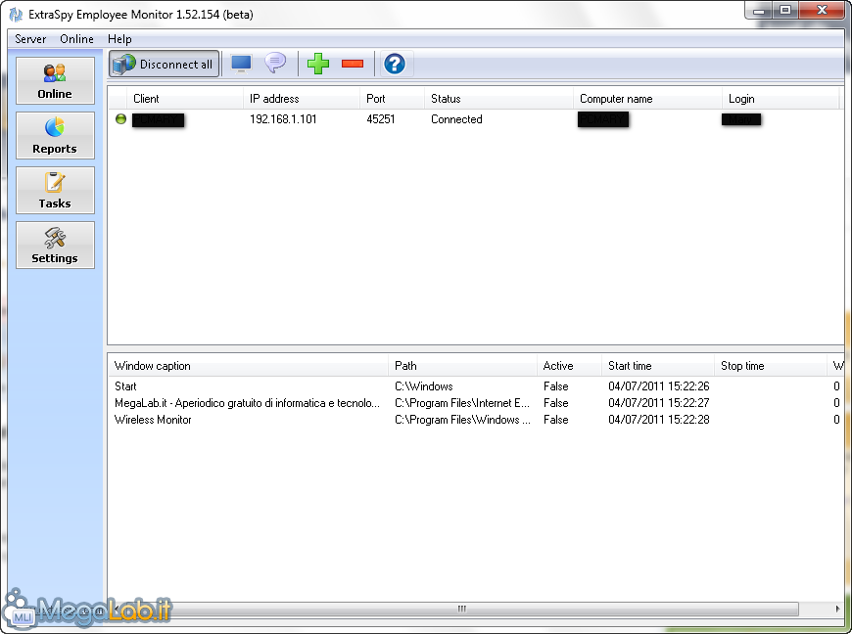Sort by Status column header
Image resolution: width=852 pixels, height=634 pixels.
(498, 99)
